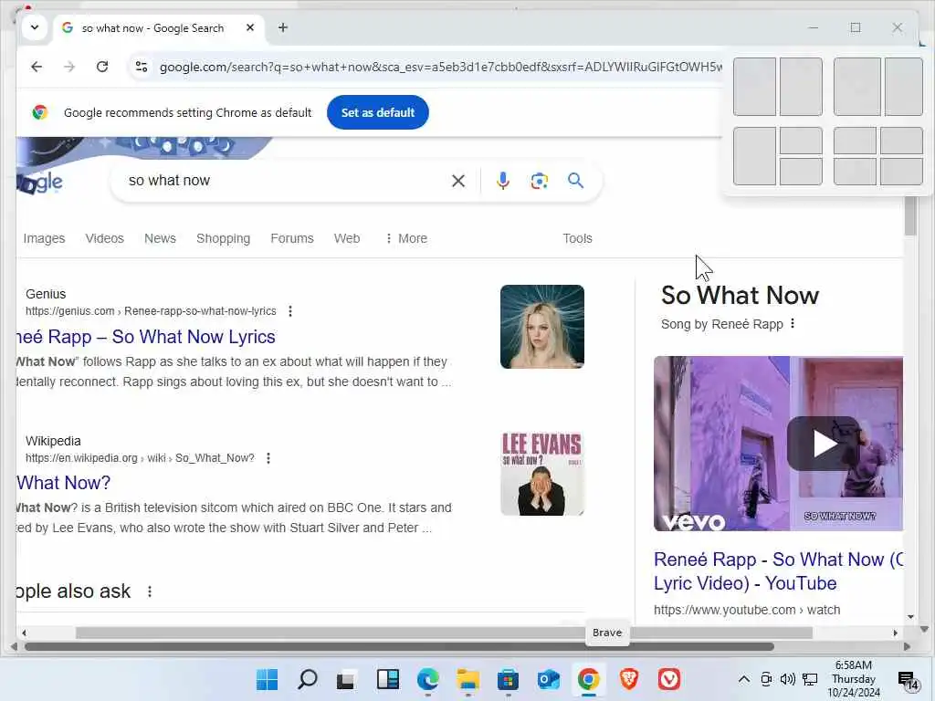Launch Vivaldi browser from the taskbar
This screenshot has height=701, width=935.
coord(669,679)
